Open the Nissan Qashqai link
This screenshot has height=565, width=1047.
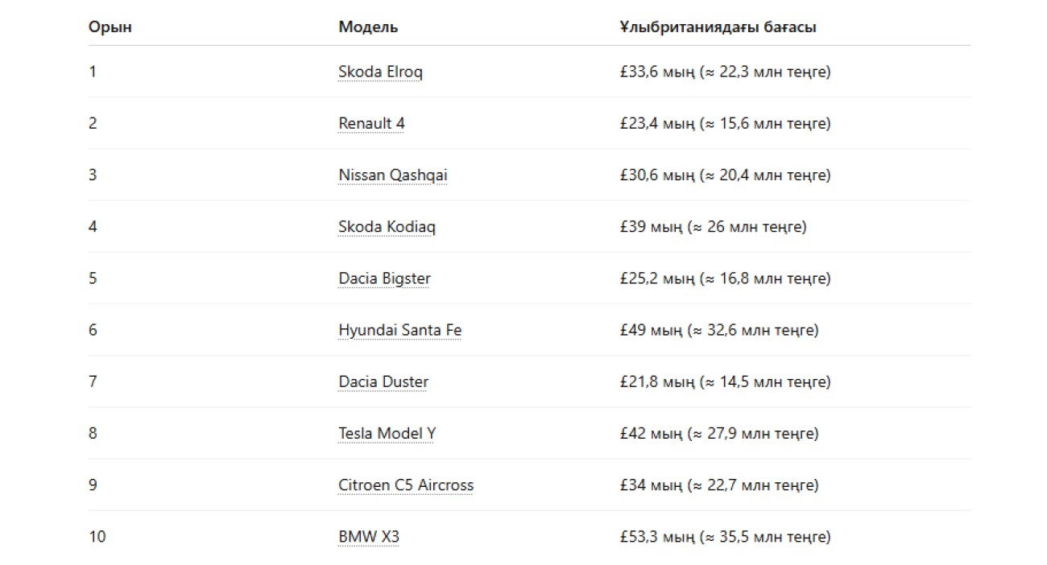[x=392, y=175]
